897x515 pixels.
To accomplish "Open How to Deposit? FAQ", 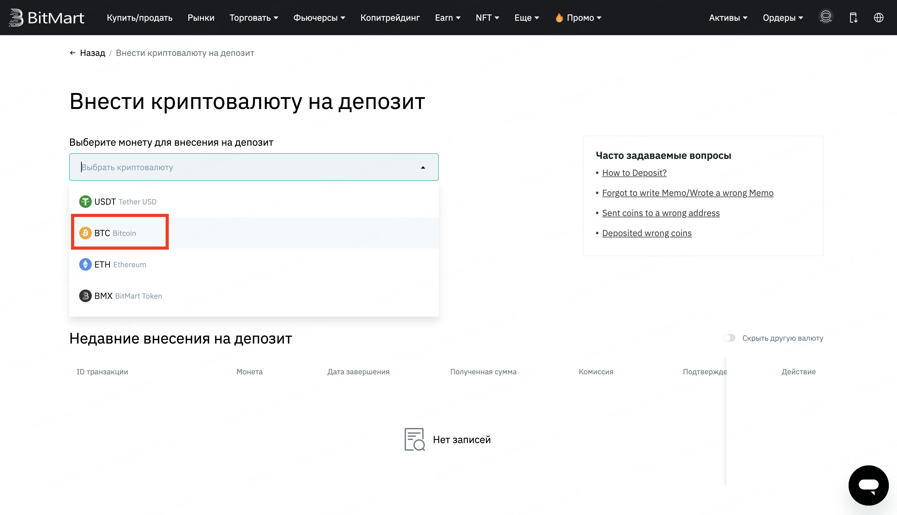I will [x=634, y=173].
